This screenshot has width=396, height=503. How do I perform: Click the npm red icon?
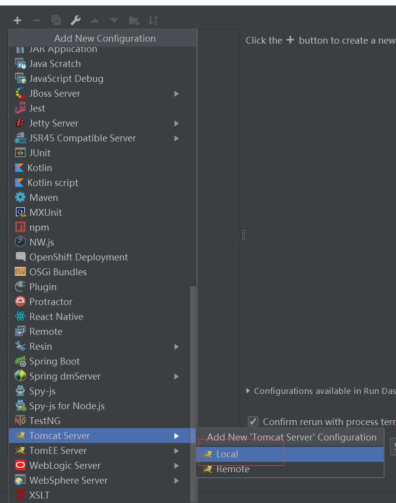(20, 227)
